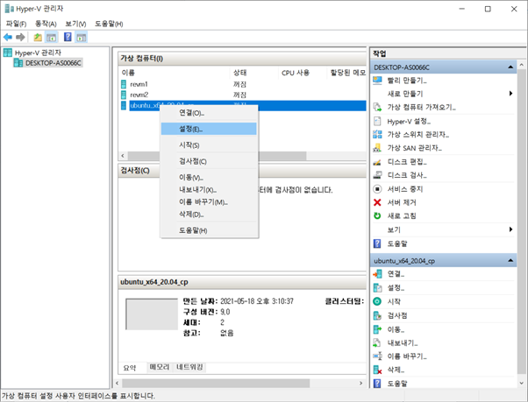Switch to the 요약 tab
The width and height of the screenshot is (528, 402).
tap(130, 368)
